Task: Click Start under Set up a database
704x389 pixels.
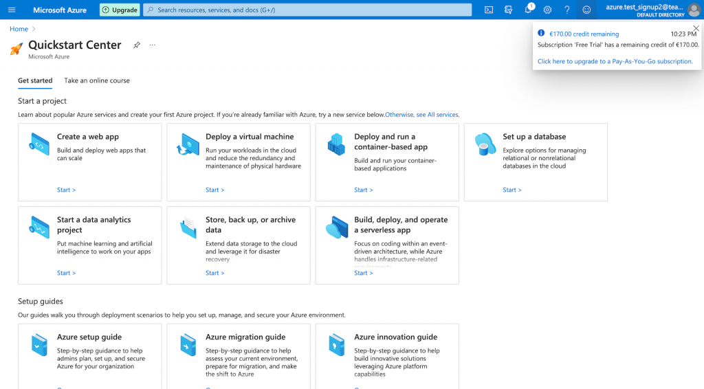Action: tap(512, 190)
